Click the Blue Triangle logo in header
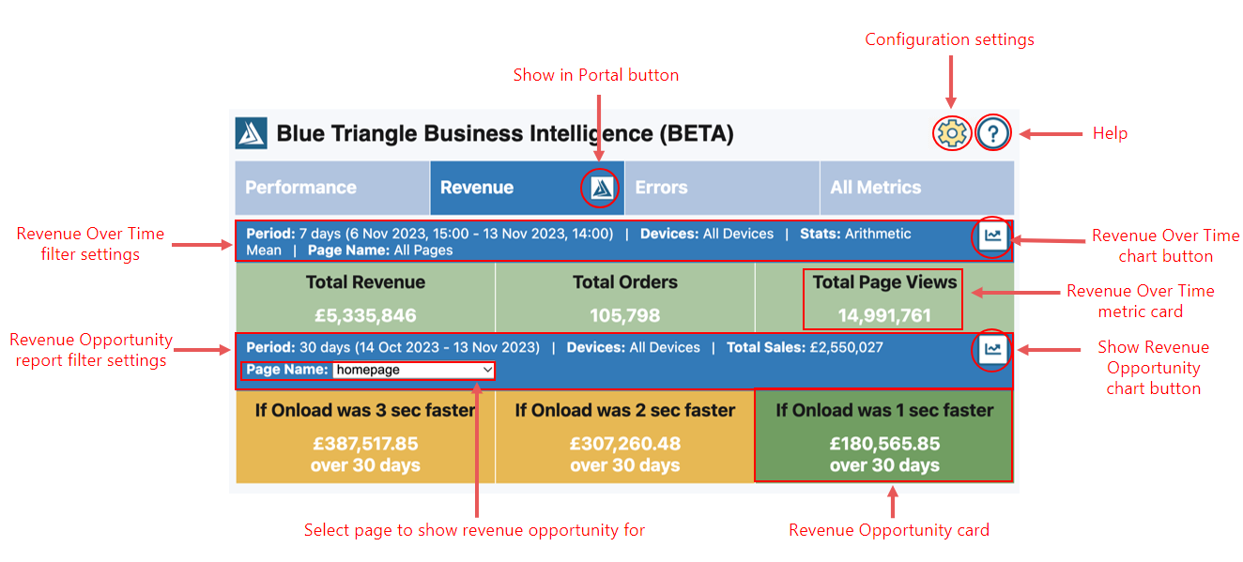Viewport: 1243px width, 562px height. (251, 133)
